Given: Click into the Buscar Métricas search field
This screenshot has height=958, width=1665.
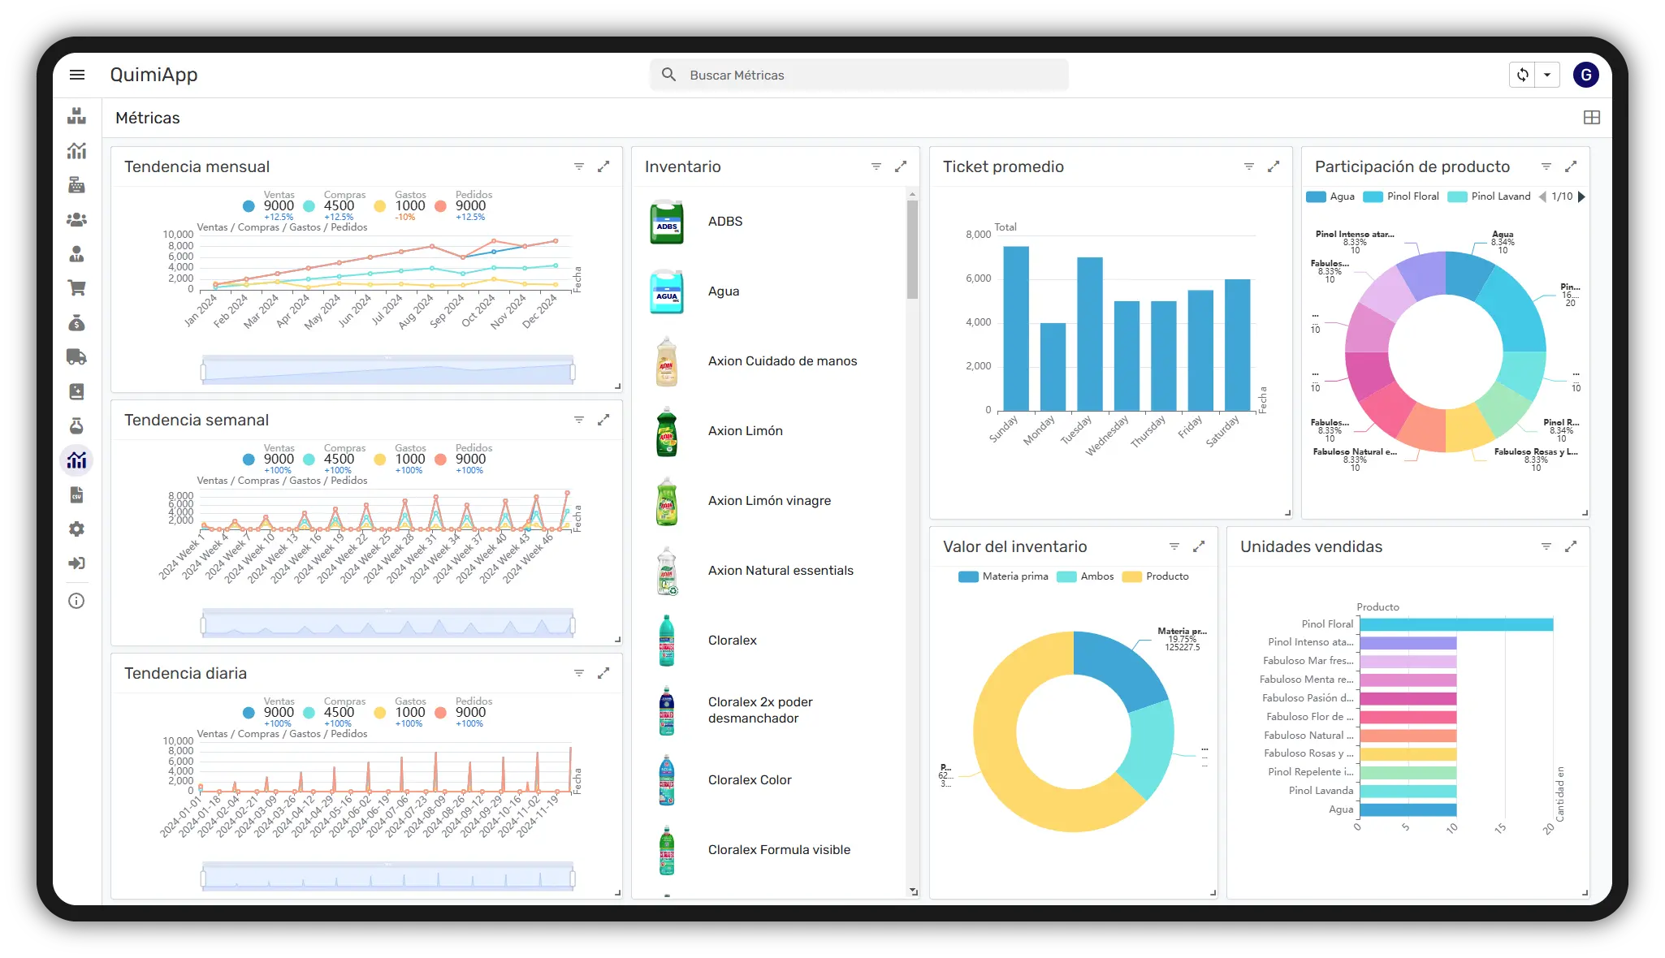Looking at the screenshot, I should tap(859, 75).
